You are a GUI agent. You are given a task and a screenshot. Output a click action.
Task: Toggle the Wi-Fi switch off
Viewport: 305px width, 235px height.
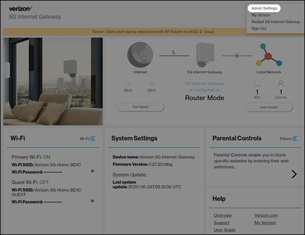point(94,138)
